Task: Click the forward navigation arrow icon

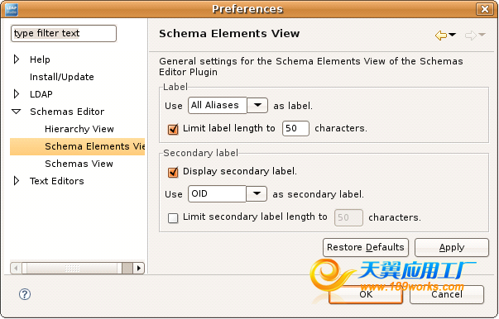Action: pos(470,35)
